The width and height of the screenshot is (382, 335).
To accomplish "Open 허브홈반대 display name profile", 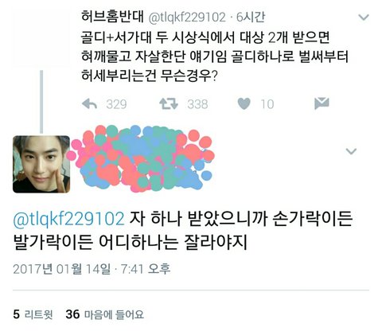I will click(112, 17).
